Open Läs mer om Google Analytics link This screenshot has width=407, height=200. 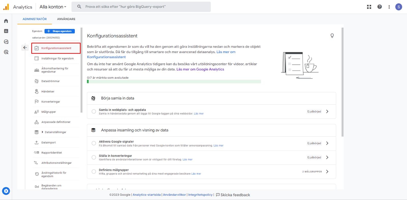coord(200,69)
